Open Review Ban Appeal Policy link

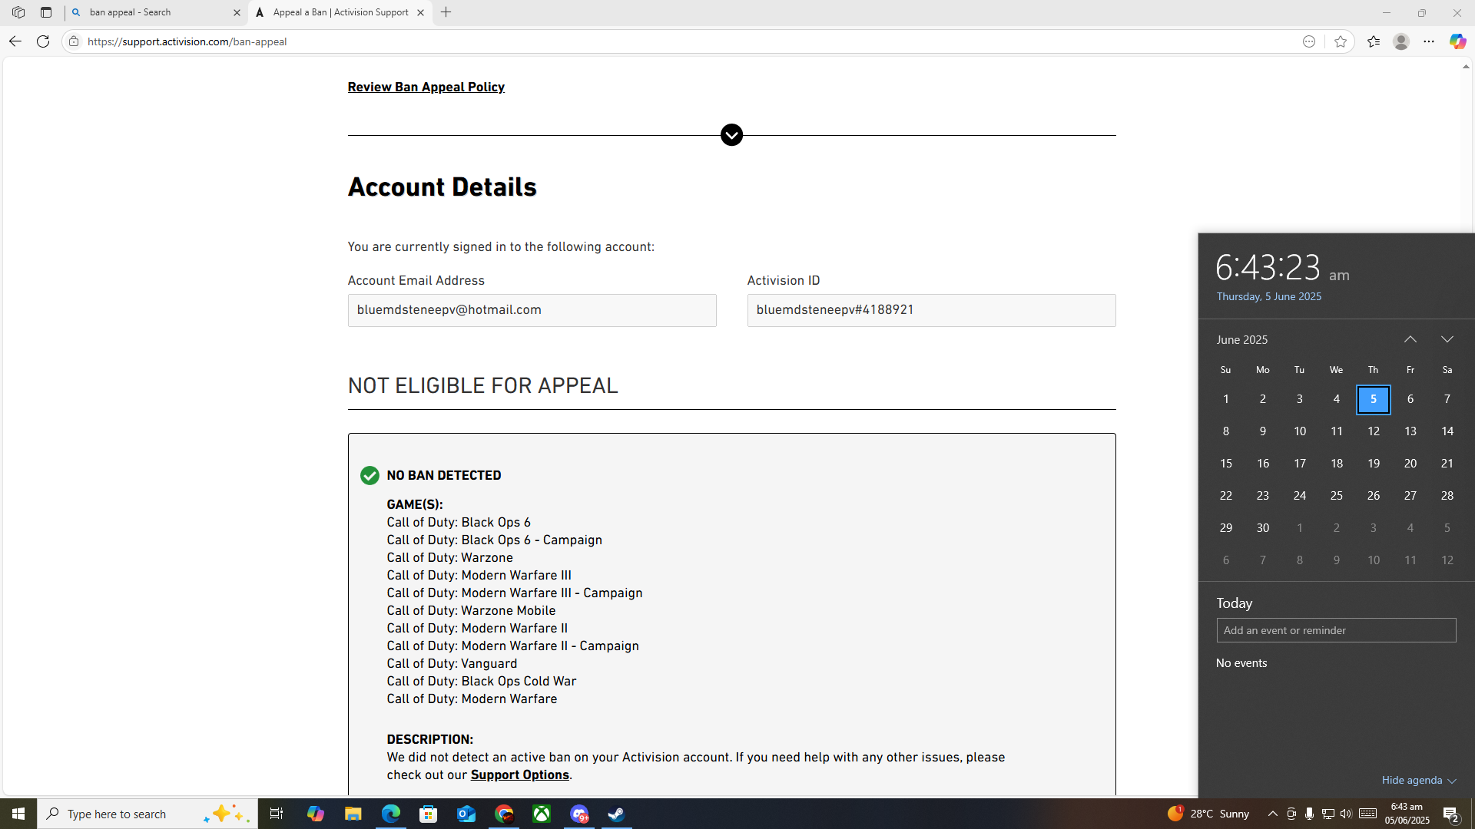point(426,87)
